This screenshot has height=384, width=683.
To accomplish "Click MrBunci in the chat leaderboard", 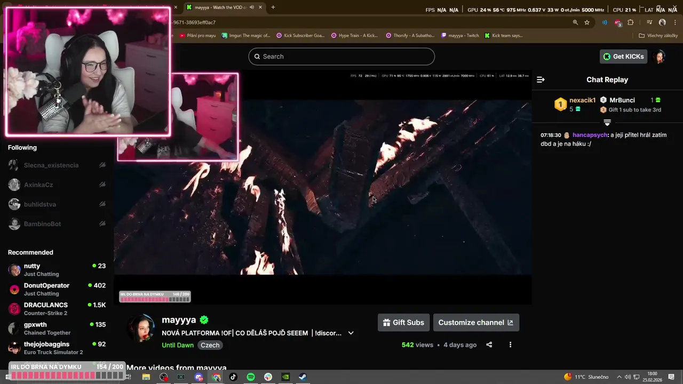I will pyautogui.click(x=622, y=100).
